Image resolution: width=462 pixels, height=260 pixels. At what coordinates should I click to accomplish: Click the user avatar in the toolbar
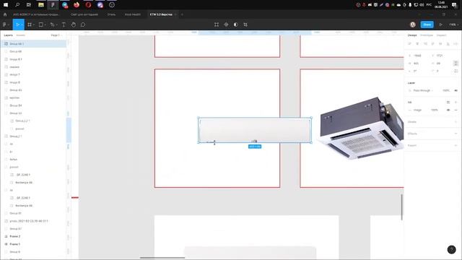click(413, 25)
